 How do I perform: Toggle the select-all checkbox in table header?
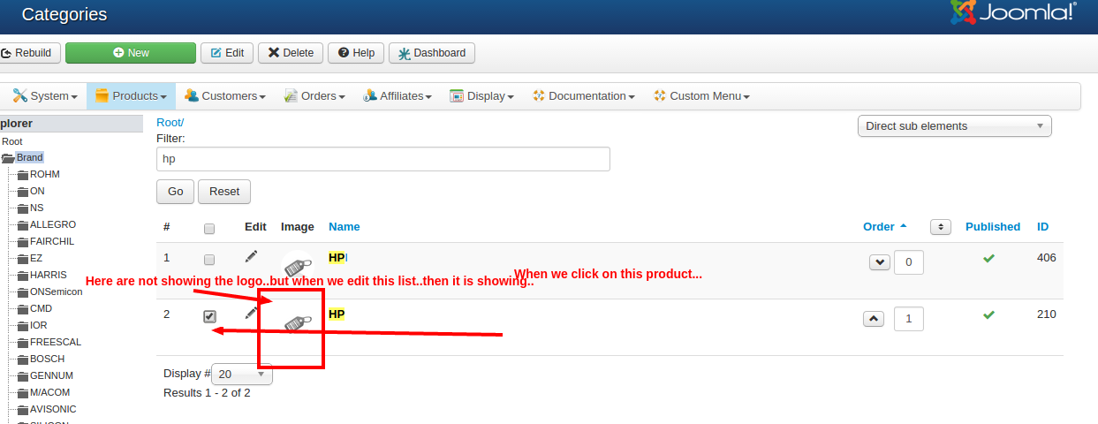click(x=209, y=228)
